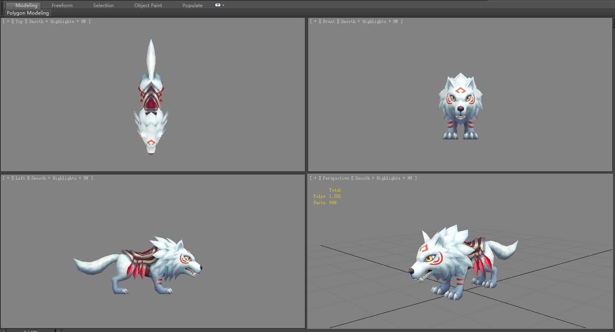Open the Top viewport view-name menu
The width and height of the screenshot is (615, 332).
(19, 21)
